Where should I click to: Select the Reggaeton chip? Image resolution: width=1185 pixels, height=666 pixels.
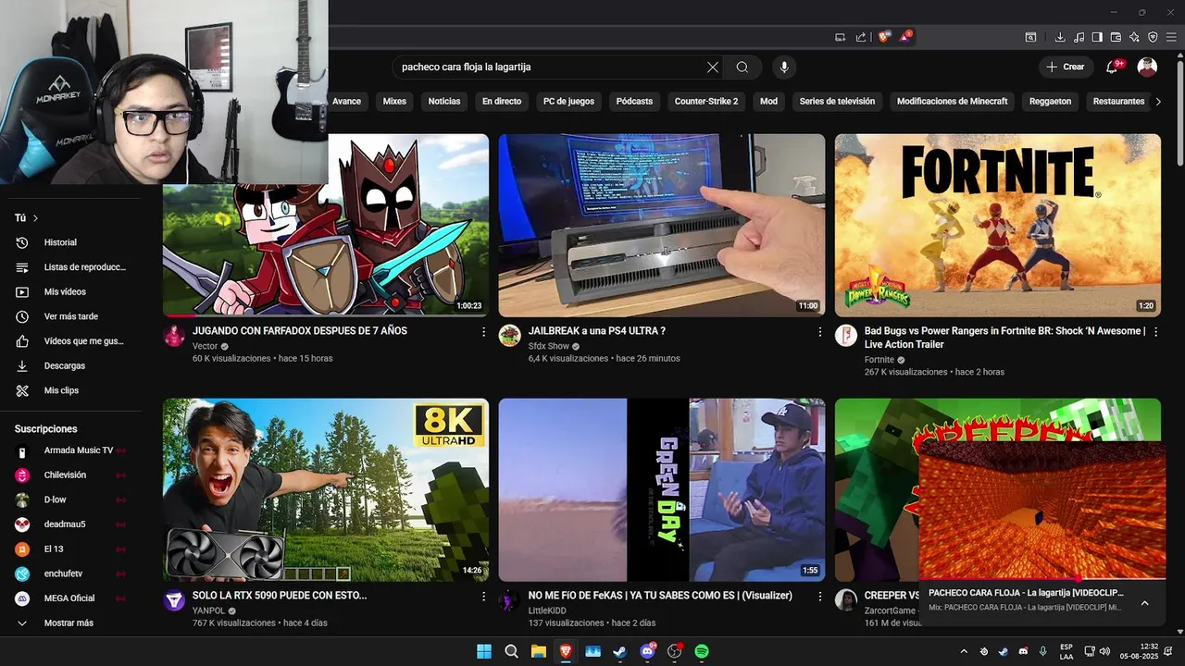1050,102
